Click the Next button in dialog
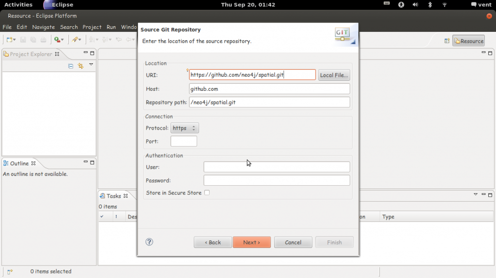 tap(252, 242)
